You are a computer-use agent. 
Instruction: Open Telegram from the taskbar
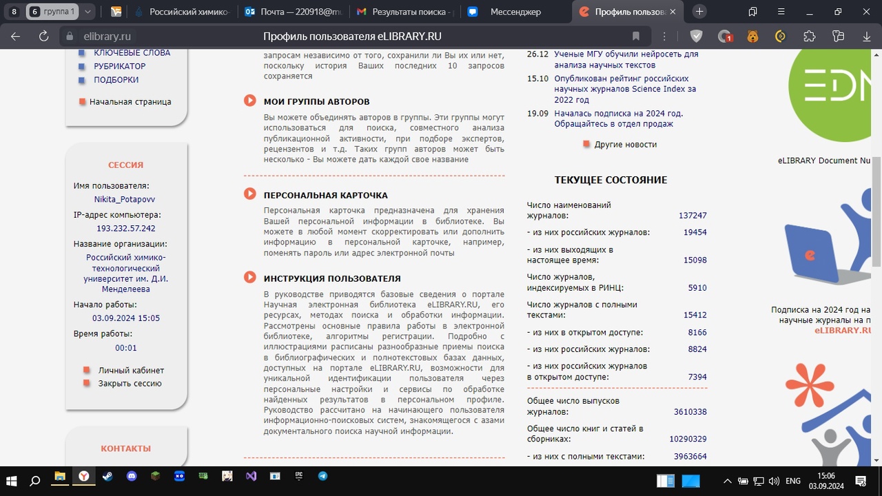point(322,476)
